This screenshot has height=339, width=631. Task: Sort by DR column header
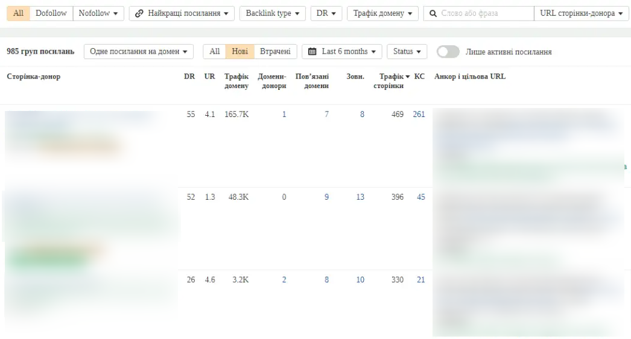coord(189,77)
